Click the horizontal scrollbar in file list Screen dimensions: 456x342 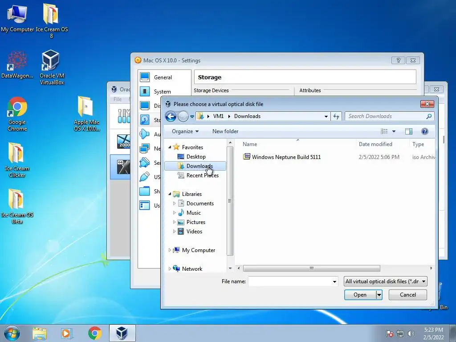pos(311,268)
